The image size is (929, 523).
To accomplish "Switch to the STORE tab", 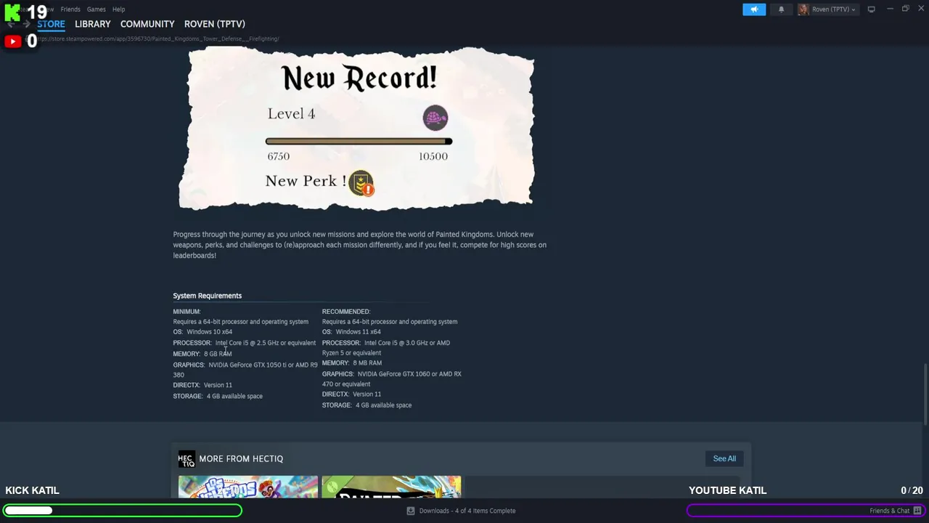I will click(x=51, y=24).
